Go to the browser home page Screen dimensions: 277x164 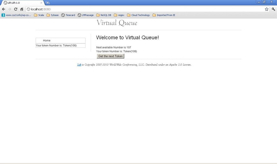pos(22,9)
